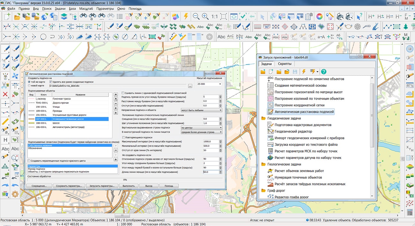
Task: Click 'Сохранить параметры...' button
Action: point(69,186)
